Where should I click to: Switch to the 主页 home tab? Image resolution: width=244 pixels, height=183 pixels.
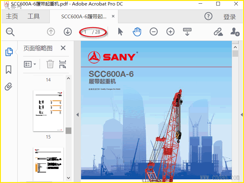coord(12,16)
